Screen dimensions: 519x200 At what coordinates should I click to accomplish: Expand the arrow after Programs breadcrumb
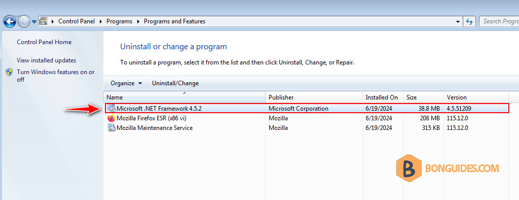pyautogui.click(x=139, y=21)
